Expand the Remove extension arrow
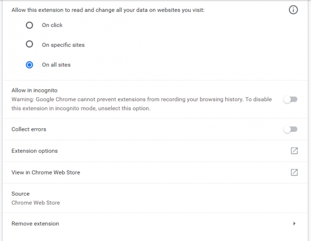The width and height of the screenshot is (311, 241). [x=294, y=223]
